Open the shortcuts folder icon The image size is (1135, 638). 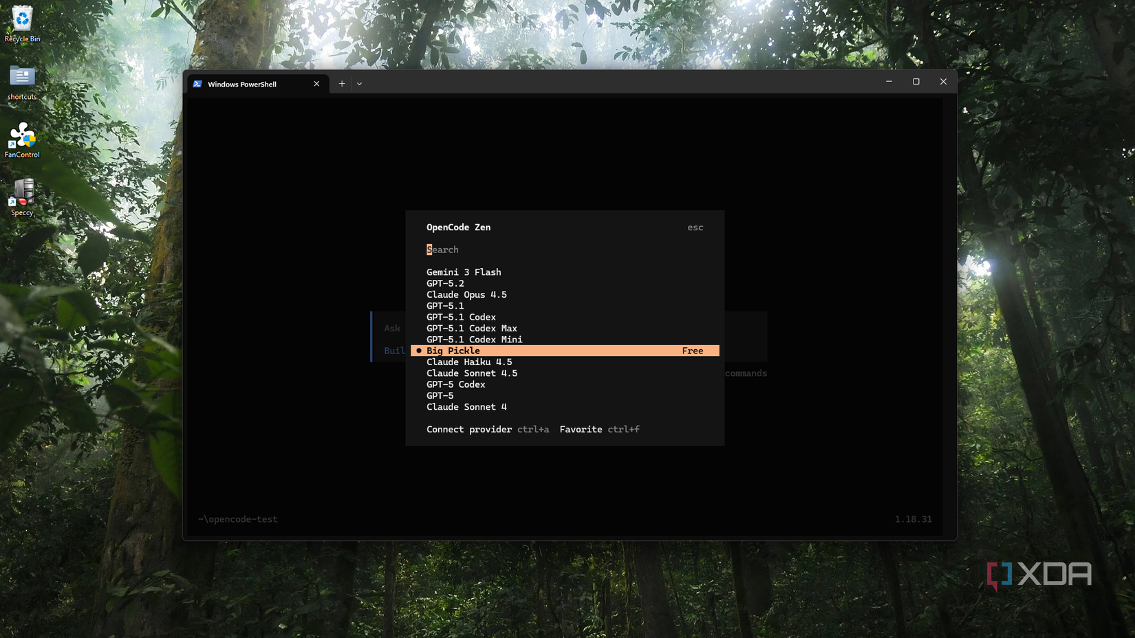[x=22, y=82]
